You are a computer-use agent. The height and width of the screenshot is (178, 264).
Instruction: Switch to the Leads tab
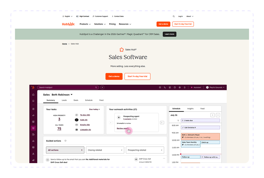[x=64, y=100]
